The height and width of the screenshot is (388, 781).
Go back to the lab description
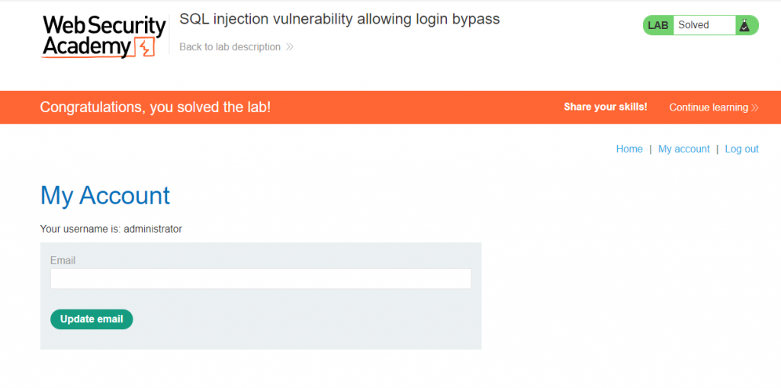[230, 47]
